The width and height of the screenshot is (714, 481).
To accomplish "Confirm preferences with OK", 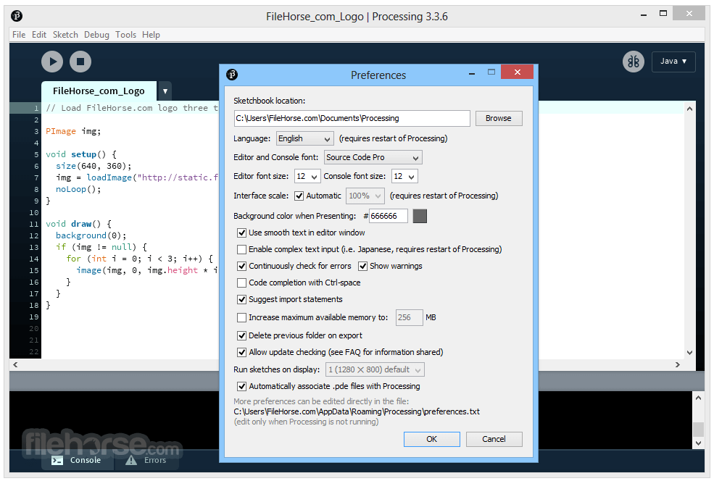I will 432,439.
